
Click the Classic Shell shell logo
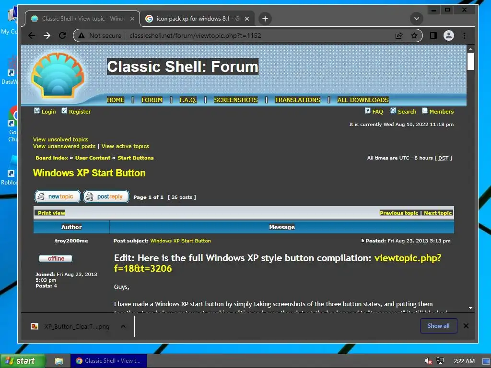[58, 76]
